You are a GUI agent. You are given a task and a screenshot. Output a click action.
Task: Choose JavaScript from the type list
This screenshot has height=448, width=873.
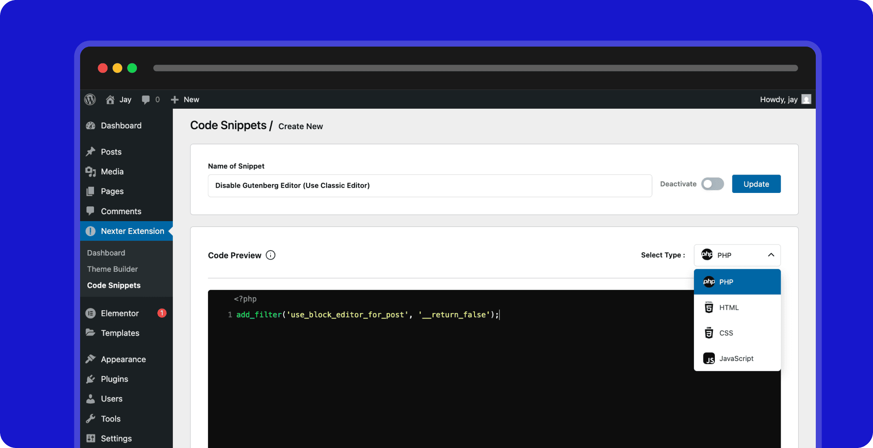point(737,358)
